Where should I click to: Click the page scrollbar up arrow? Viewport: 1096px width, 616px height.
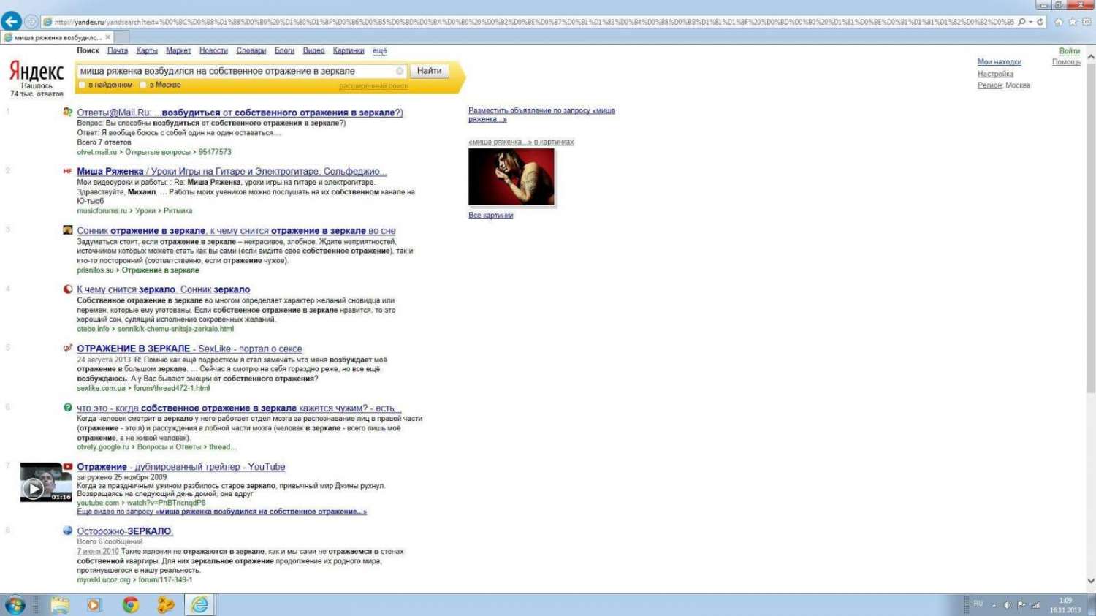[1090, 56]
